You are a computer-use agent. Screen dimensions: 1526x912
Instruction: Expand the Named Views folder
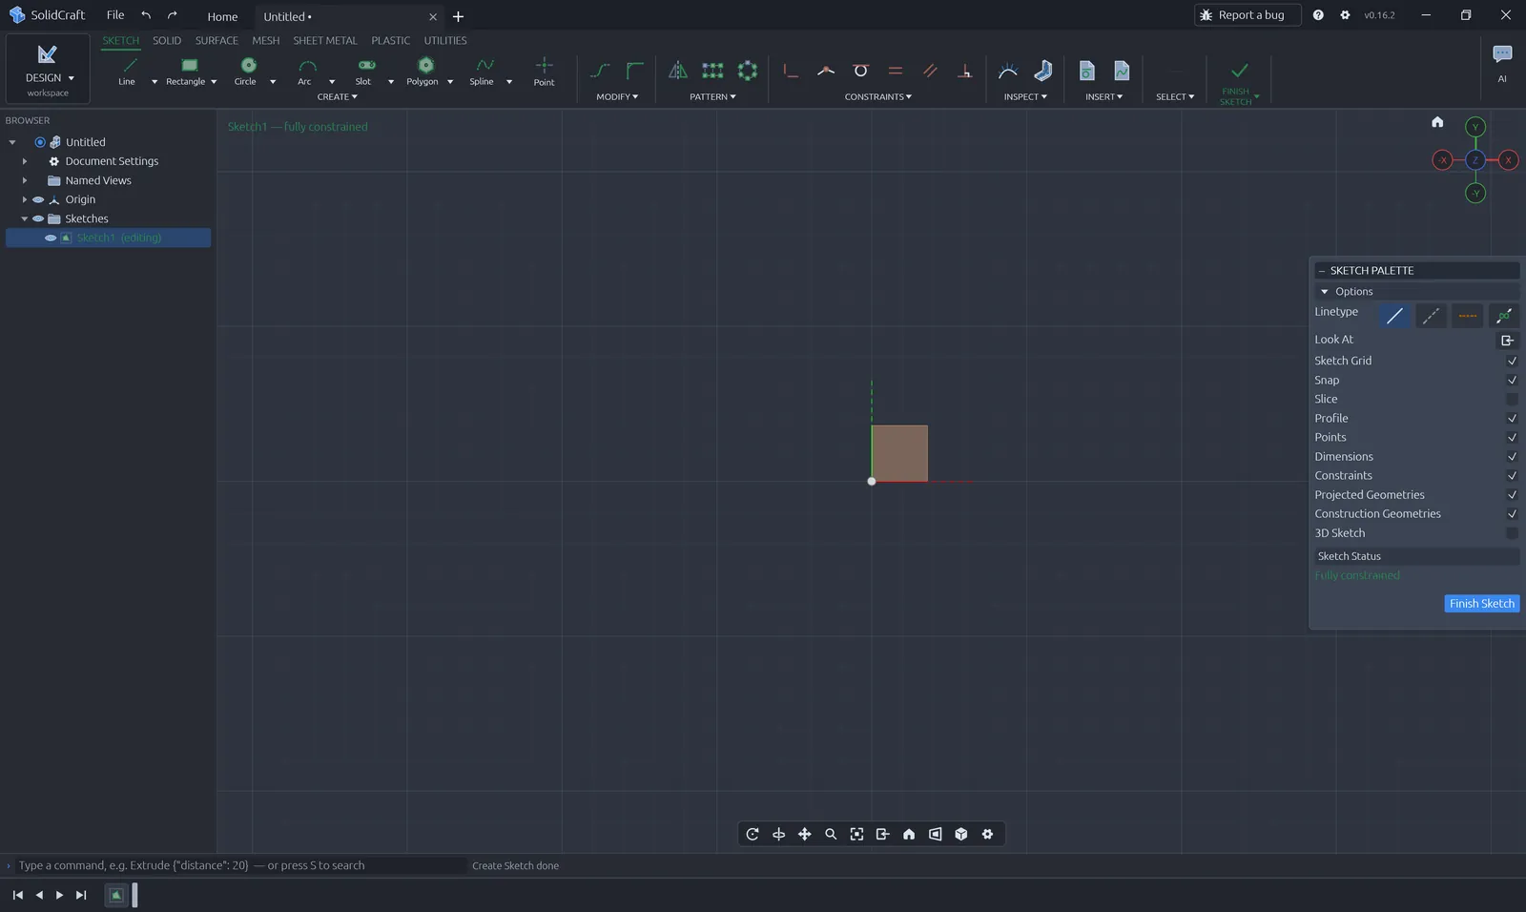click(25, 180)
